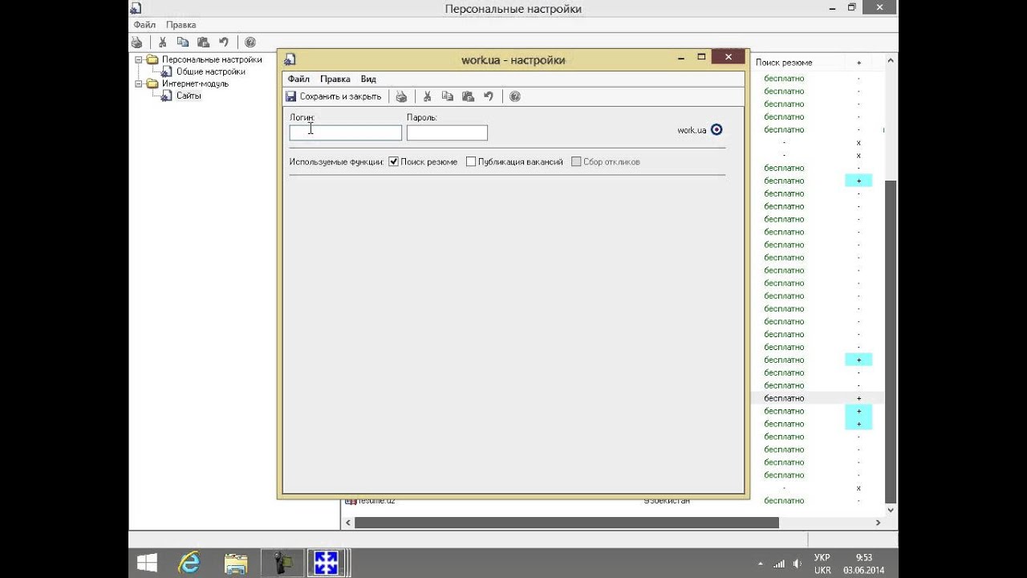Click the network signal tray icon
This screenshot has width=1027, height=578.
tap(778, 564)
